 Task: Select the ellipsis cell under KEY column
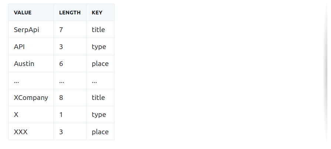tap(100, 81)
